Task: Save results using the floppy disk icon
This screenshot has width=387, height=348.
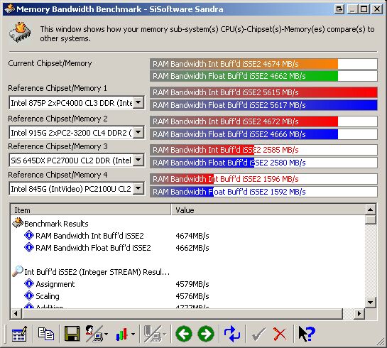Action: click(x=72, y=334)
